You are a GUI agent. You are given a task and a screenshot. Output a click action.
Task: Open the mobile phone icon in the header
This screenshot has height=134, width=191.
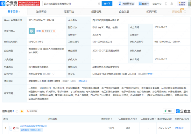[166, 3]
